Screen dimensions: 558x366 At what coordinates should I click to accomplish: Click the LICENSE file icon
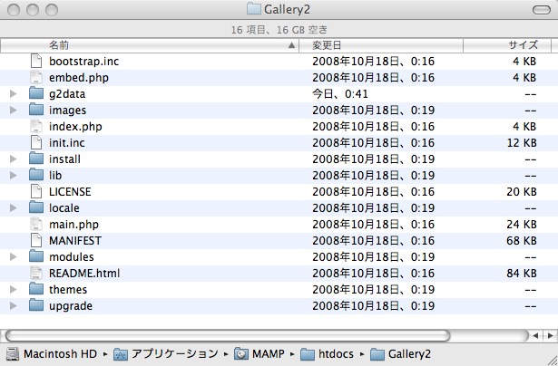click(x=36, y=191)
